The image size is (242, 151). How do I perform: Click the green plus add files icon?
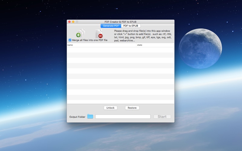click(x=80, y=33)
